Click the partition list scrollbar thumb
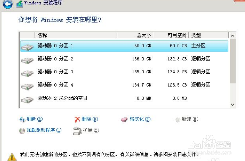245x161 pixels. [233, 61]
